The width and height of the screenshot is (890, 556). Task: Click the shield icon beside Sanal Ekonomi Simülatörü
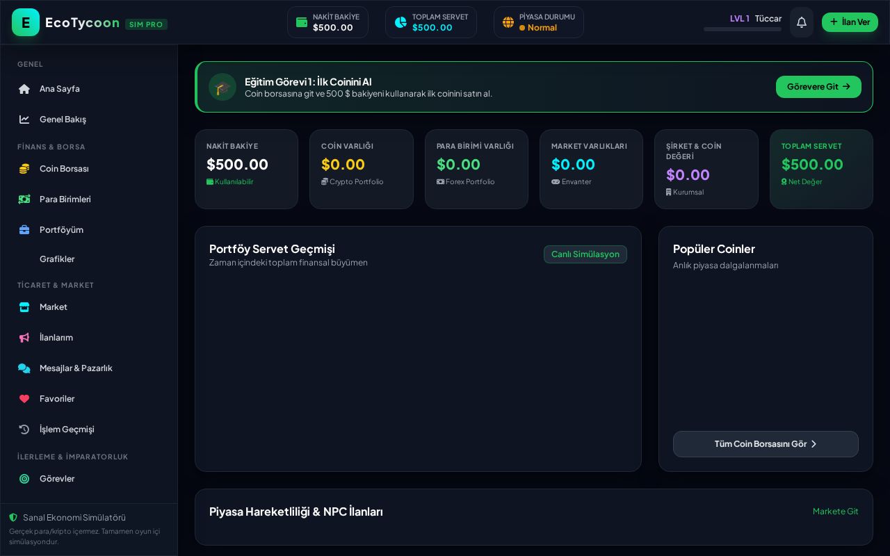pyautogui.click(x=13, y=518)
